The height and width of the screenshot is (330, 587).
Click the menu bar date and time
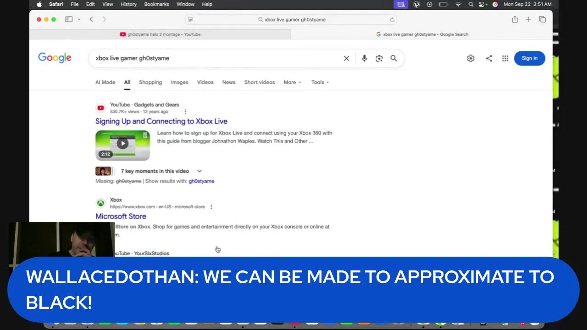point(527,4)
